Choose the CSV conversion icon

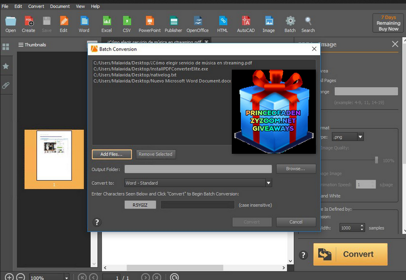pos(127,25)
